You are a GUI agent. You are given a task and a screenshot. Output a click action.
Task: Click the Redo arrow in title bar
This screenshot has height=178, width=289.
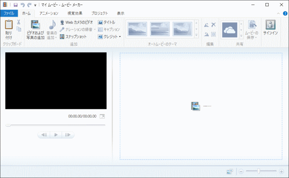click(x=29, y=5)
